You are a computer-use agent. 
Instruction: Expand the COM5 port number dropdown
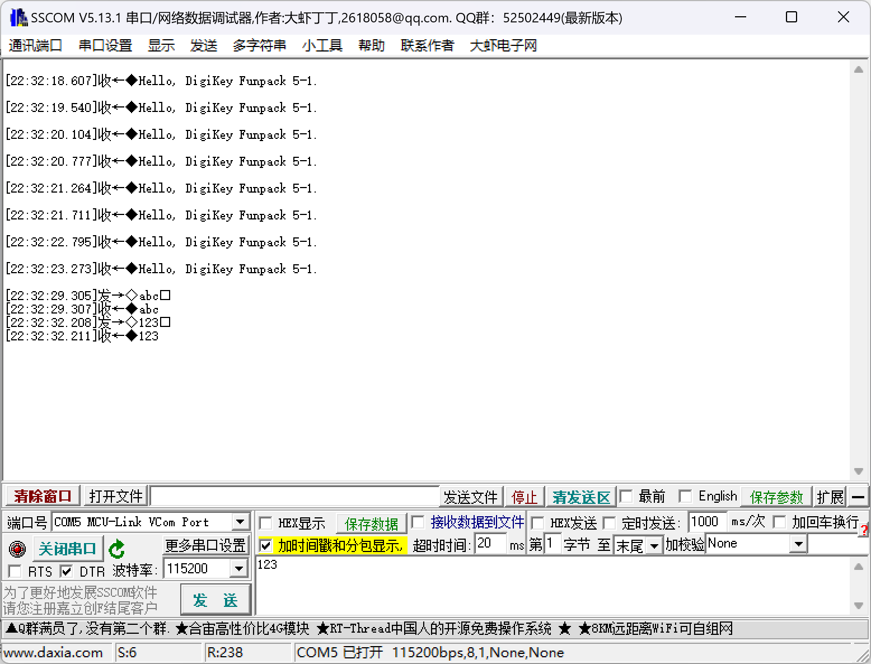[x=240, y=522]
